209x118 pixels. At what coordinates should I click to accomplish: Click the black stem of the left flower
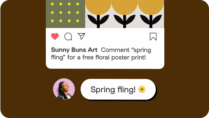[x=98, y=21]
